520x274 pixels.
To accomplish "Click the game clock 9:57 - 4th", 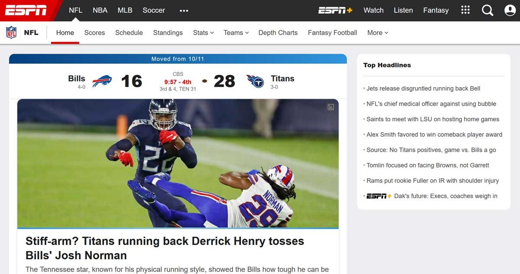I will coord(178,82).
